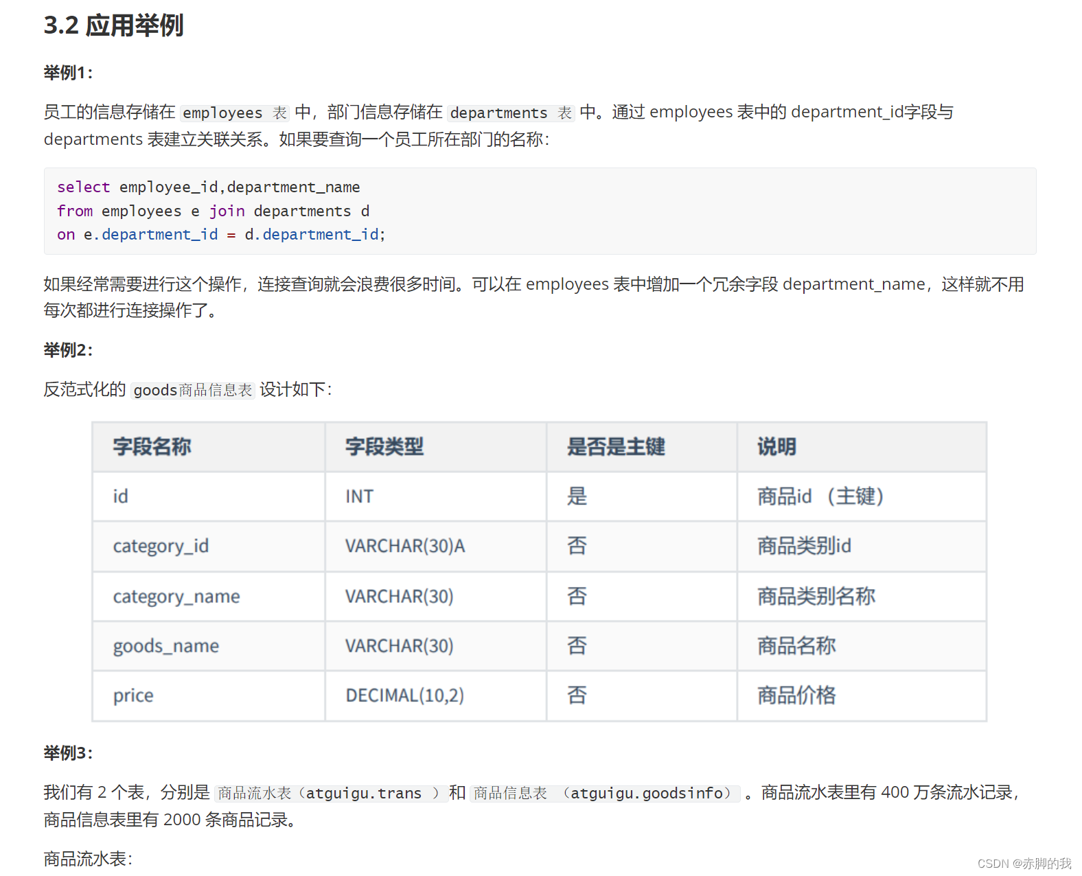Click the '说明' table header
Viewport: 1082px width, 876px height.
(x=862, y=447)
